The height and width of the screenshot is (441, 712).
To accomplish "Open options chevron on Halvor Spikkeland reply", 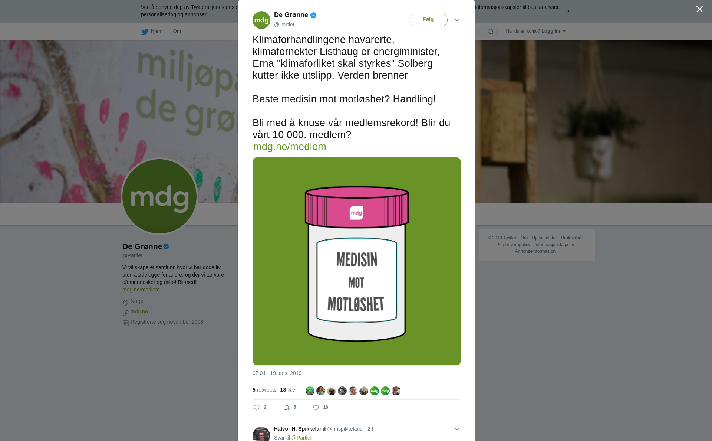I will [x=457, y=429].
